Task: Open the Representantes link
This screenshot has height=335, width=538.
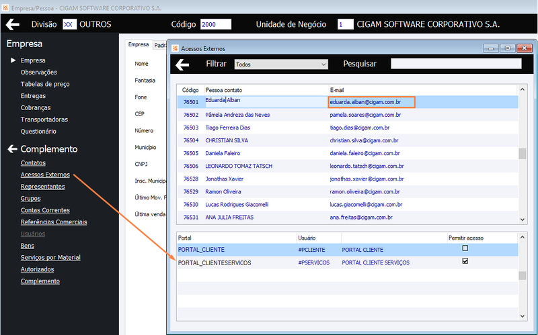Action: 42,187
